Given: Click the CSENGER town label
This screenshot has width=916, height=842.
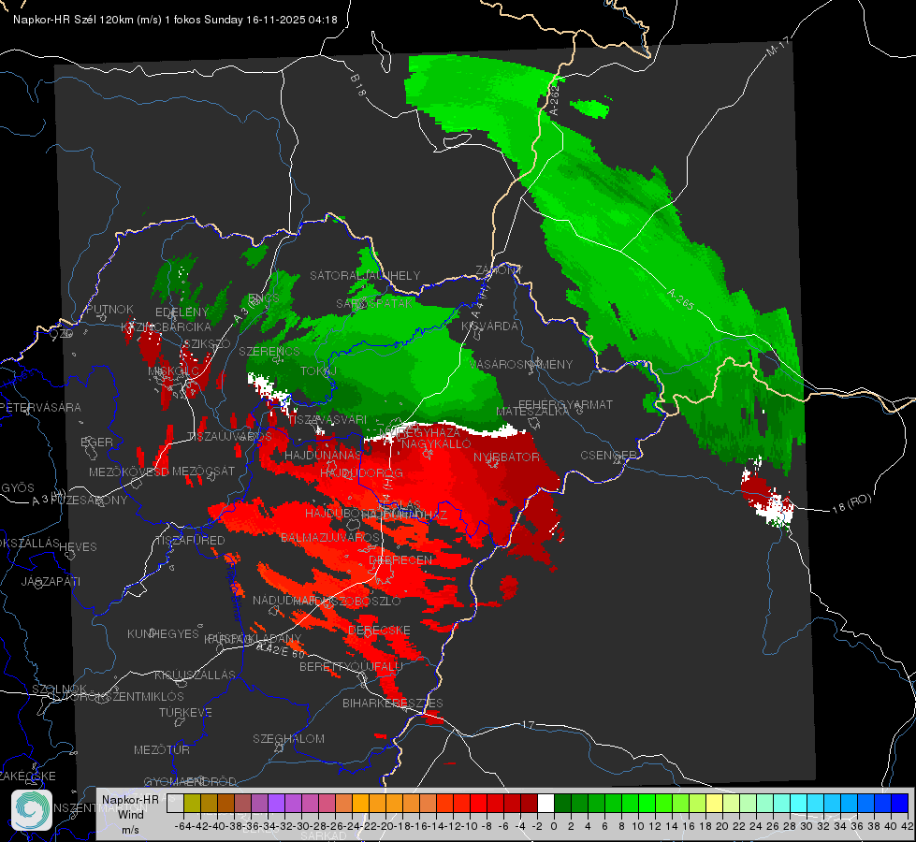Looking at the screenshot, I should (x=607, y=456).
